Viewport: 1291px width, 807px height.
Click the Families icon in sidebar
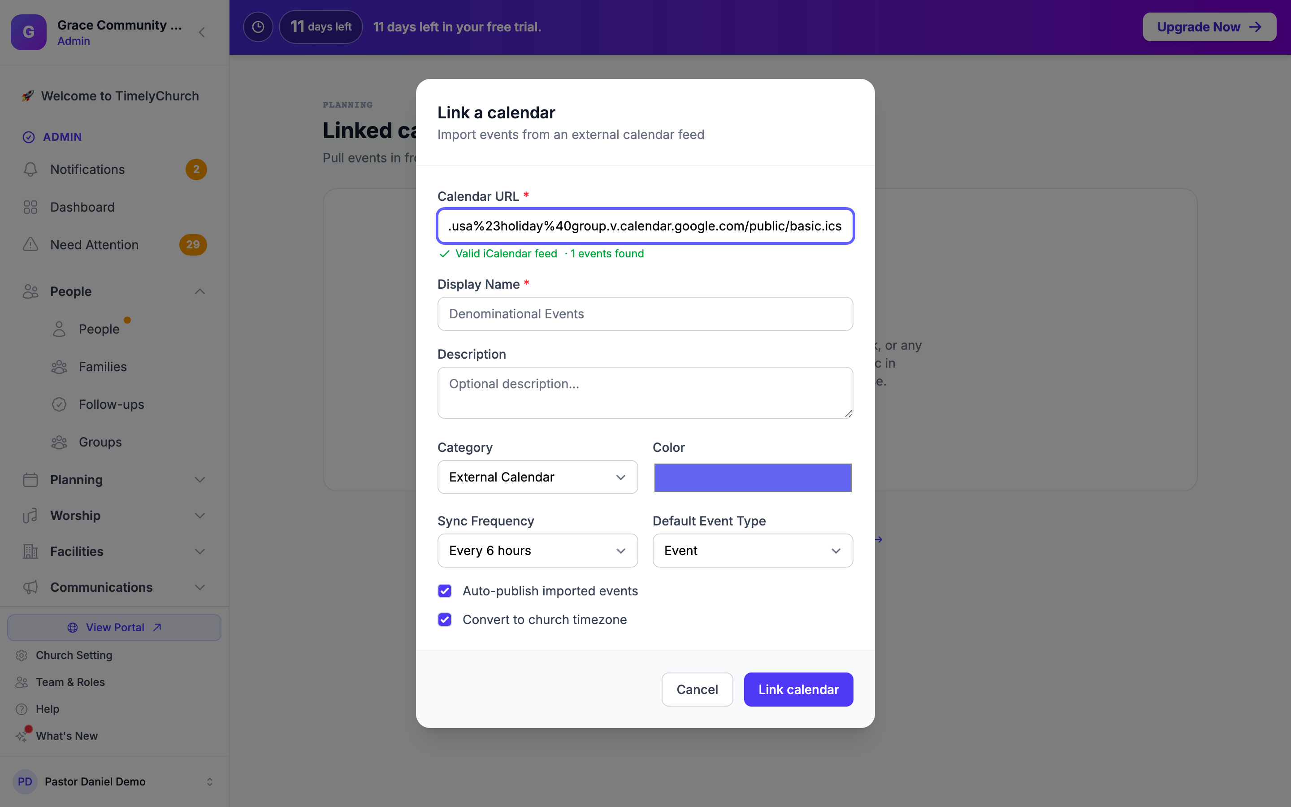point(59,367)
